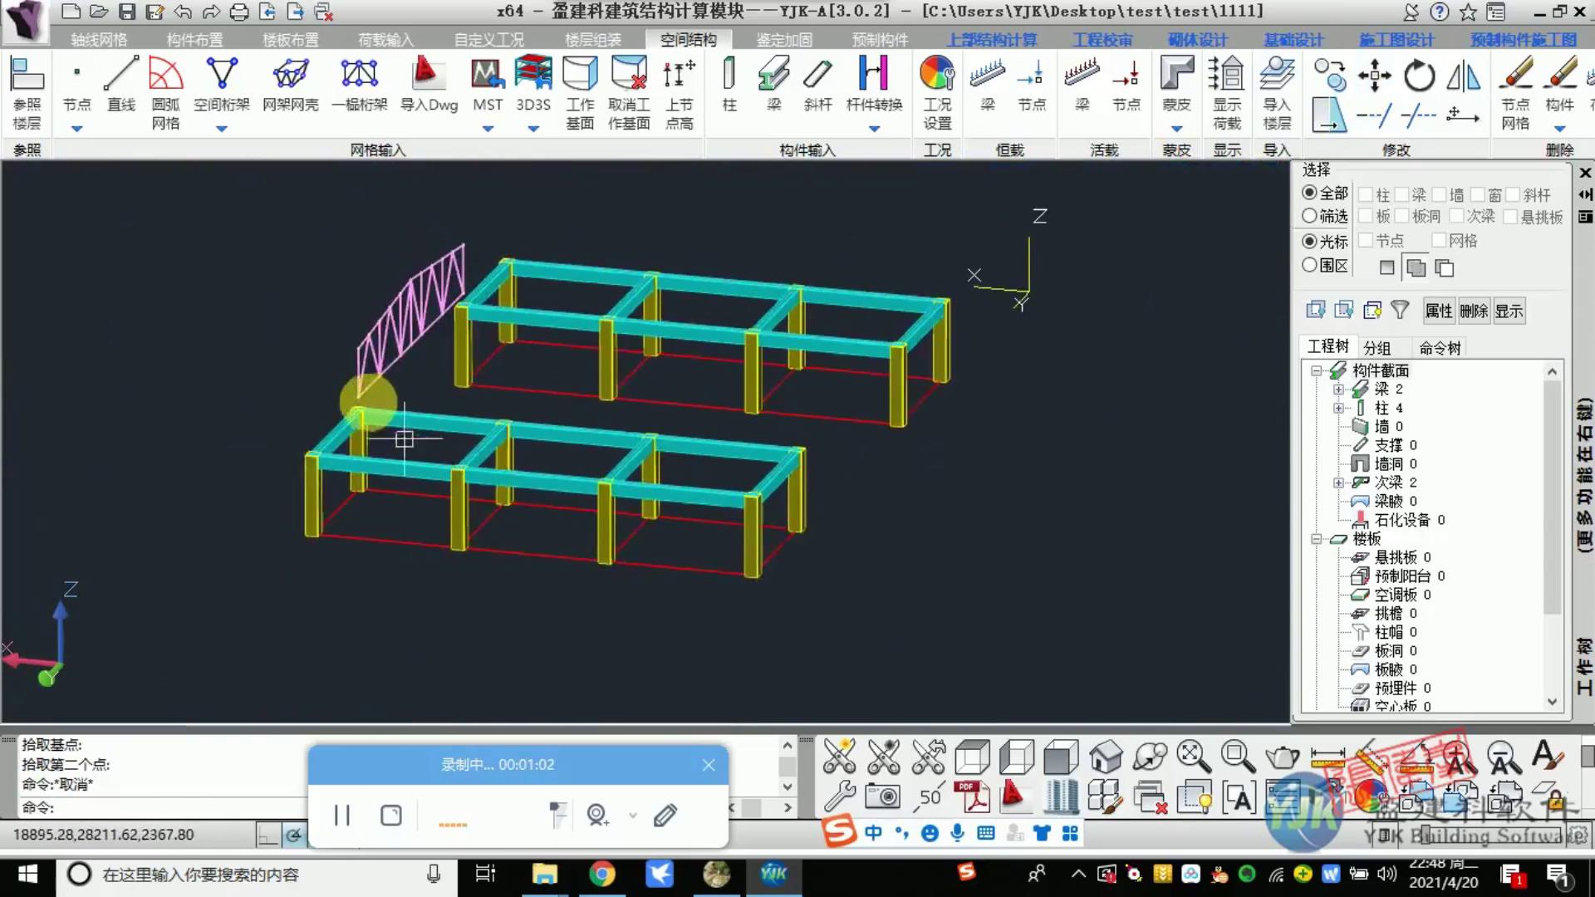Open the MST dropdown arrow

[x=488, y=129]
